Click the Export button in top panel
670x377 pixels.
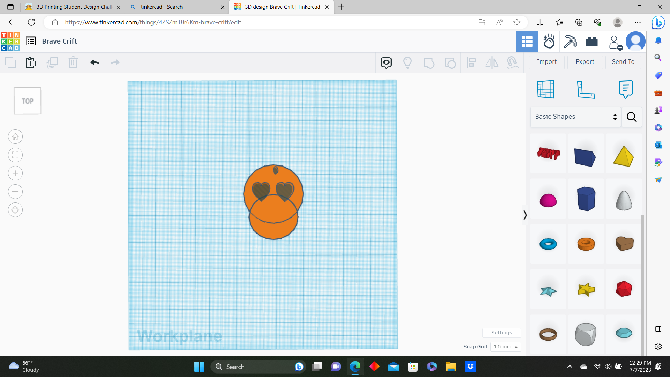click(585, 62)
